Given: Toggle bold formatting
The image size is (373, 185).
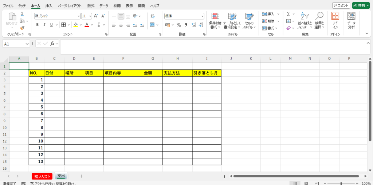Looking at the screenshot, I should (x=37, y=25).
